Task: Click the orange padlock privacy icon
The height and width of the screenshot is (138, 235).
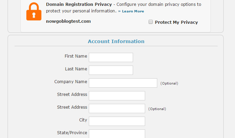Action: (x=34, y=11)
